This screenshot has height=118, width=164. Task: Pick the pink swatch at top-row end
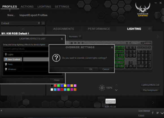tap(75, 86)
